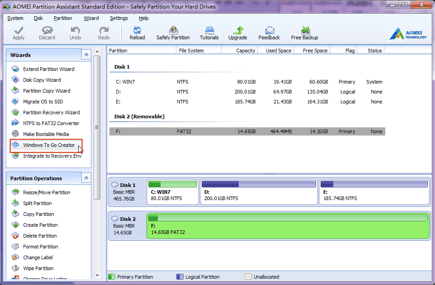
Task: Select the C: WIN7 partition row
Action: (x=247, y=82)
